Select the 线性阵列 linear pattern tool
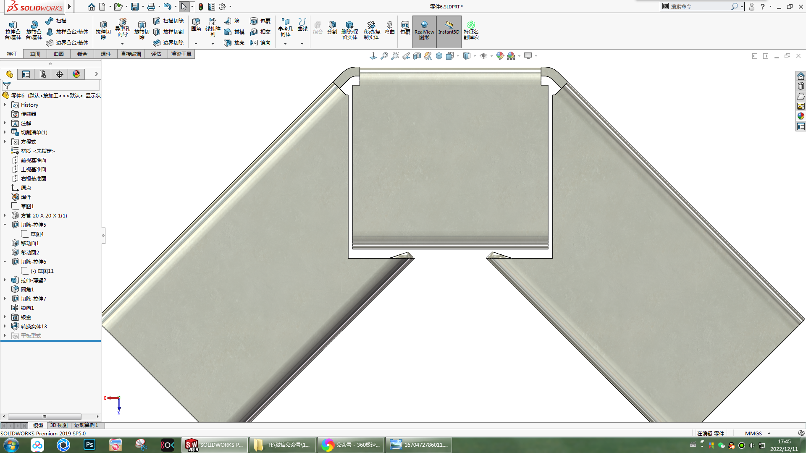This screenshot has width=806, height=453. click(x=213, y=27)
